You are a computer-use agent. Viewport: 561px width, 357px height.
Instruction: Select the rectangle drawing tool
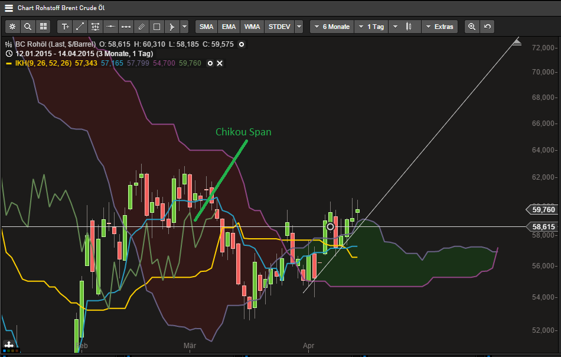pyautogui.click(x=157, y=27)
